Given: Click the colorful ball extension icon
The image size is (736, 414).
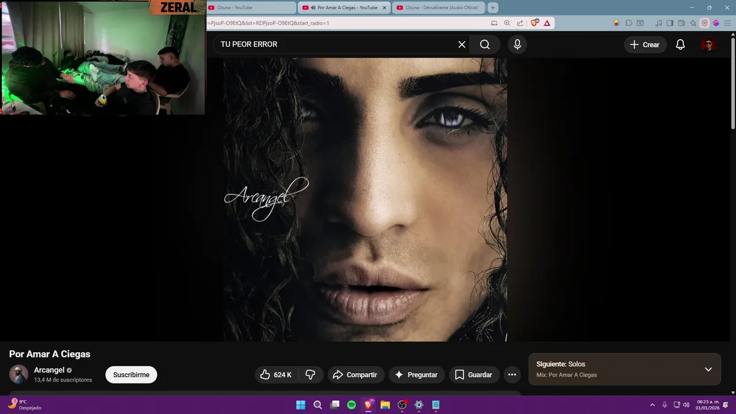Looking at the screenshot, I should [x=617, y=23].
